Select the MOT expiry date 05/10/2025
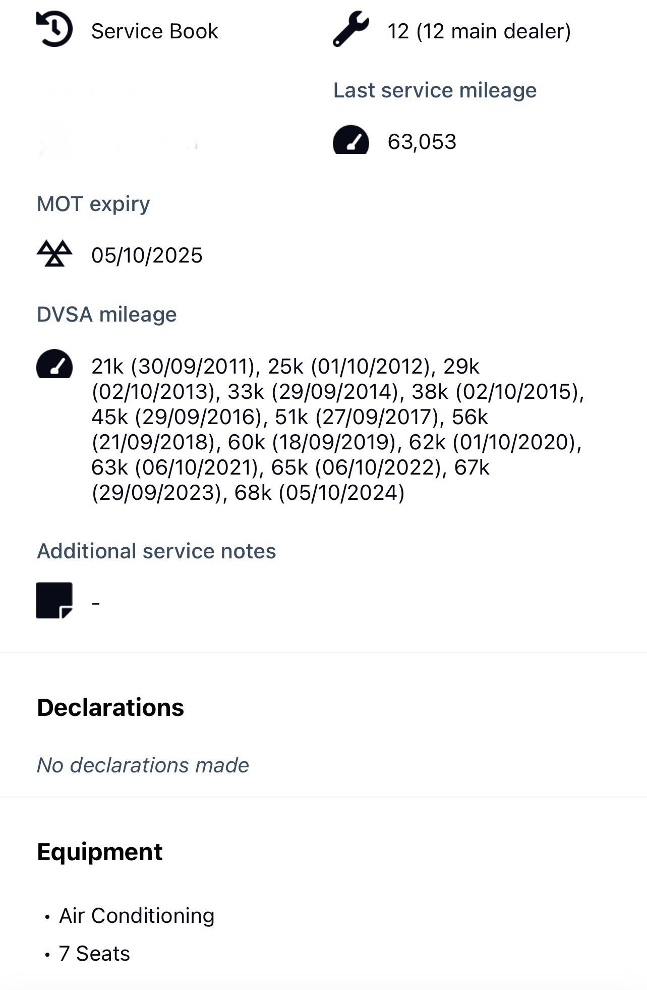Image resolution: width=647 pixels, height=990 pixels. (x=147, y=255)
